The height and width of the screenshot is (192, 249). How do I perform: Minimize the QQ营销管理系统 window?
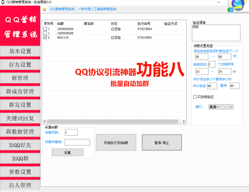coord(219,2)
